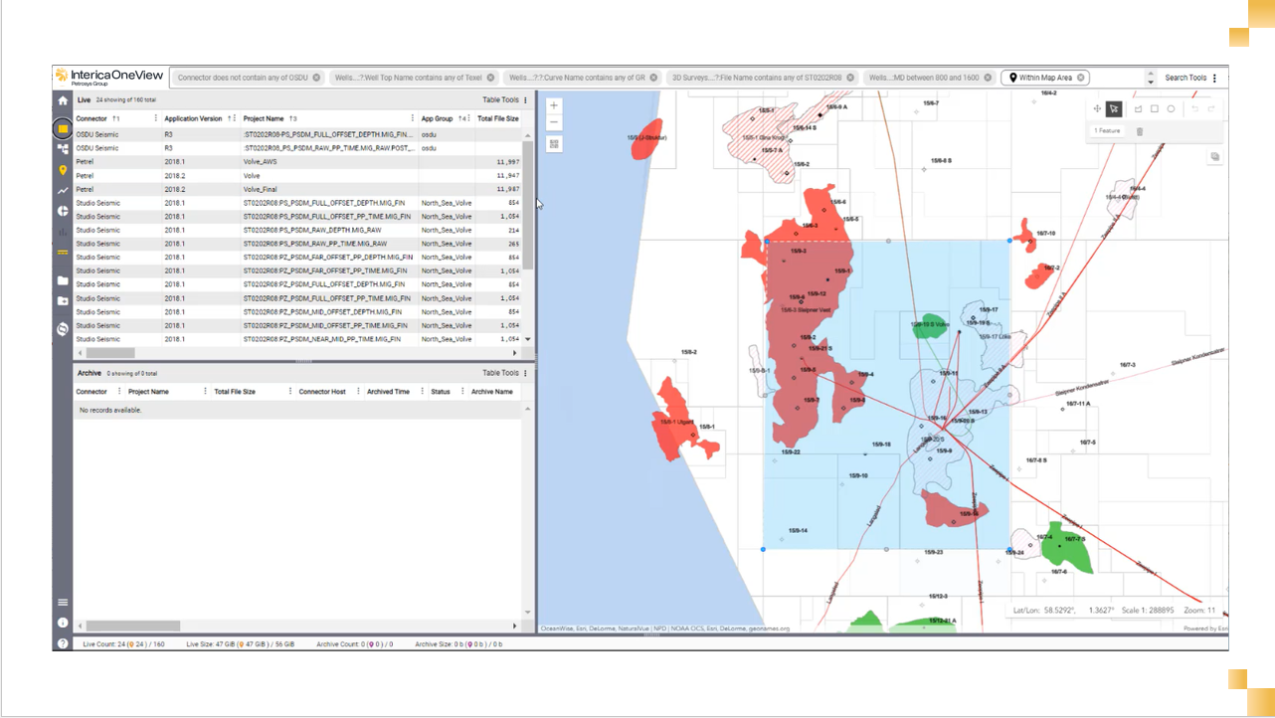This screenshot has width=1275, height=718.
Task: Toggle the map pointer selection tool
Action: click(1114, 109)
